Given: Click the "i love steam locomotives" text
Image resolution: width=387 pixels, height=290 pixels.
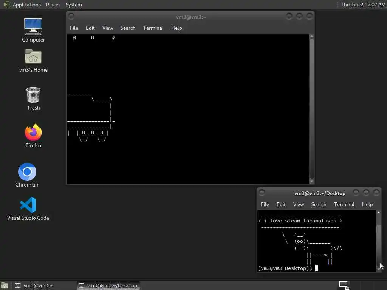Looking at the screenshot, I should (x=300, y=221).
